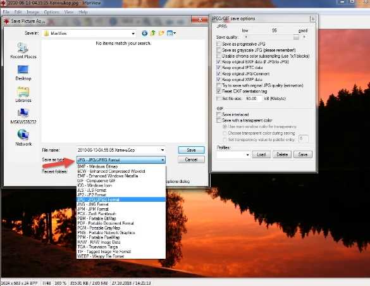Toggle Save as progressive JPG
This screenshot has width=370, height=286.
click(219, 44)
